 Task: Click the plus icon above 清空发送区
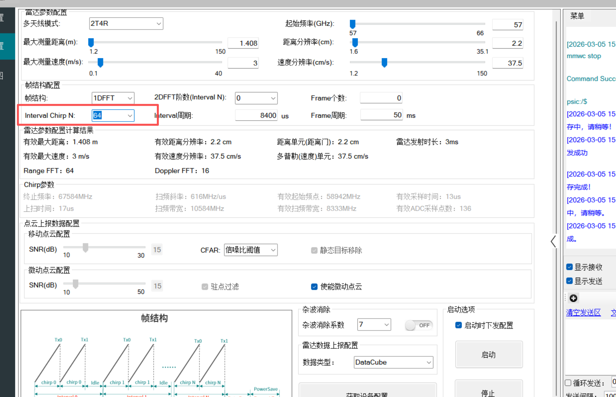(x=573, y=298)
